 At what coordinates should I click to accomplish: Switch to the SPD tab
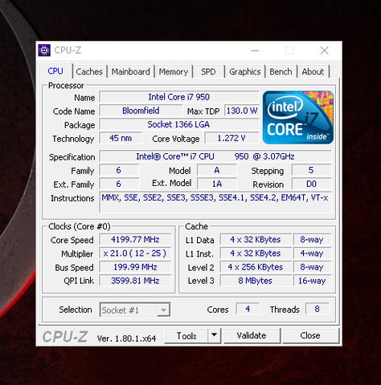[208, 71]
